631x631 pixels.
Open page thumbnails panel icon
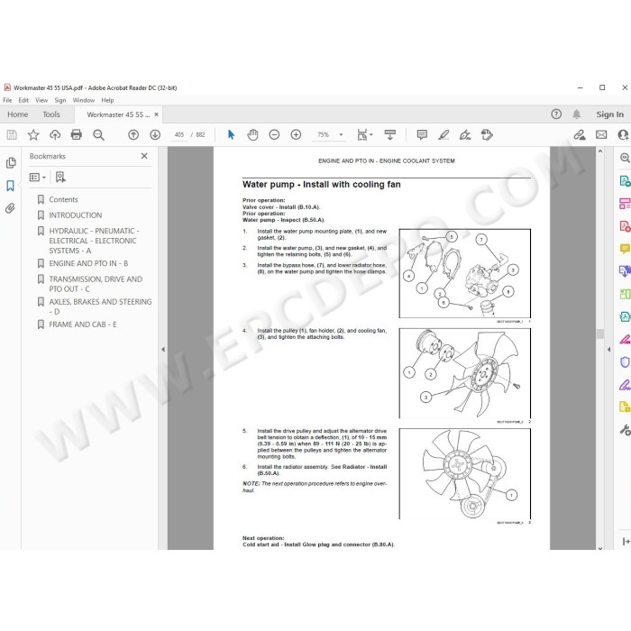(x=11, y=162)
